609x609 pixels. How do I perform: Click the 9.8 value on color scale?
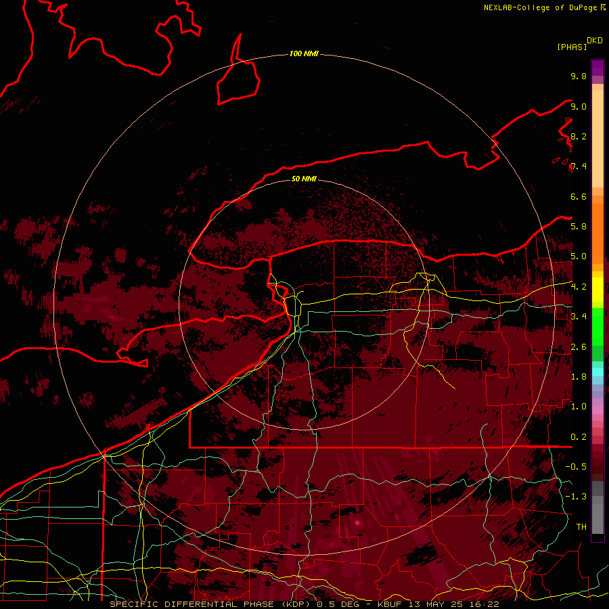(579, 76)
